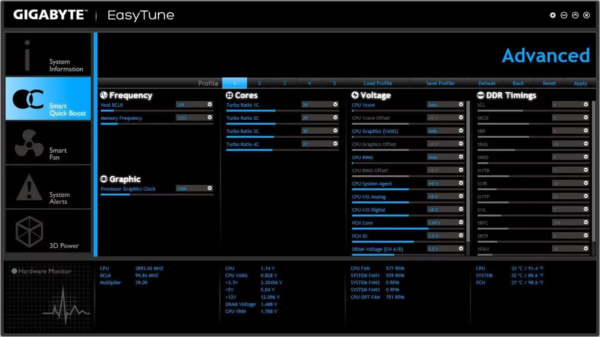Open the tRAS timing dropdown
The height and width of the screenshot is (337, 600).
(571, 144)
